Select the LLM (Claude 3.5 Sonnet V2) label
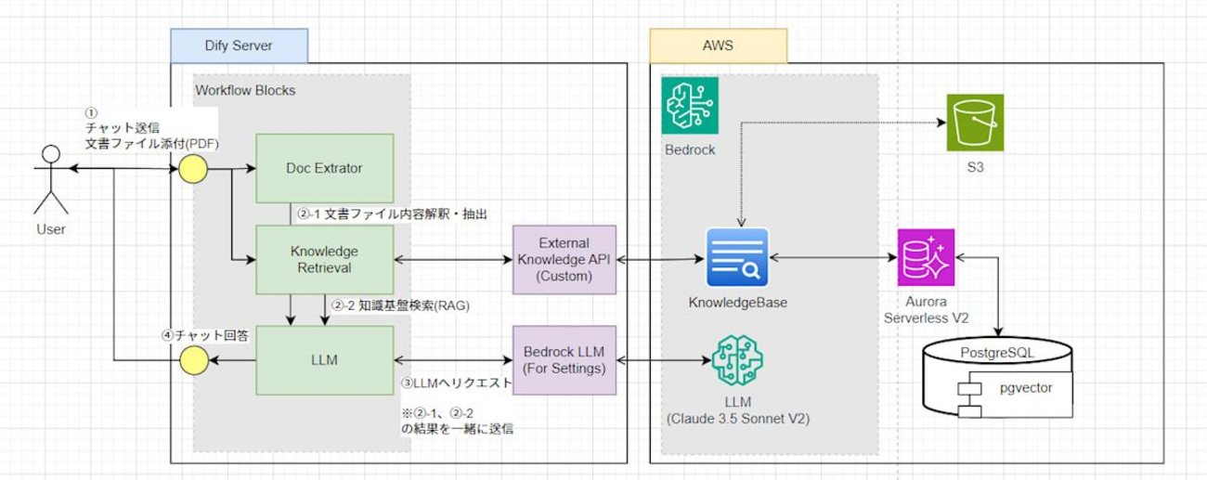Screen dimensions: 1207x480 pos(738,409)
